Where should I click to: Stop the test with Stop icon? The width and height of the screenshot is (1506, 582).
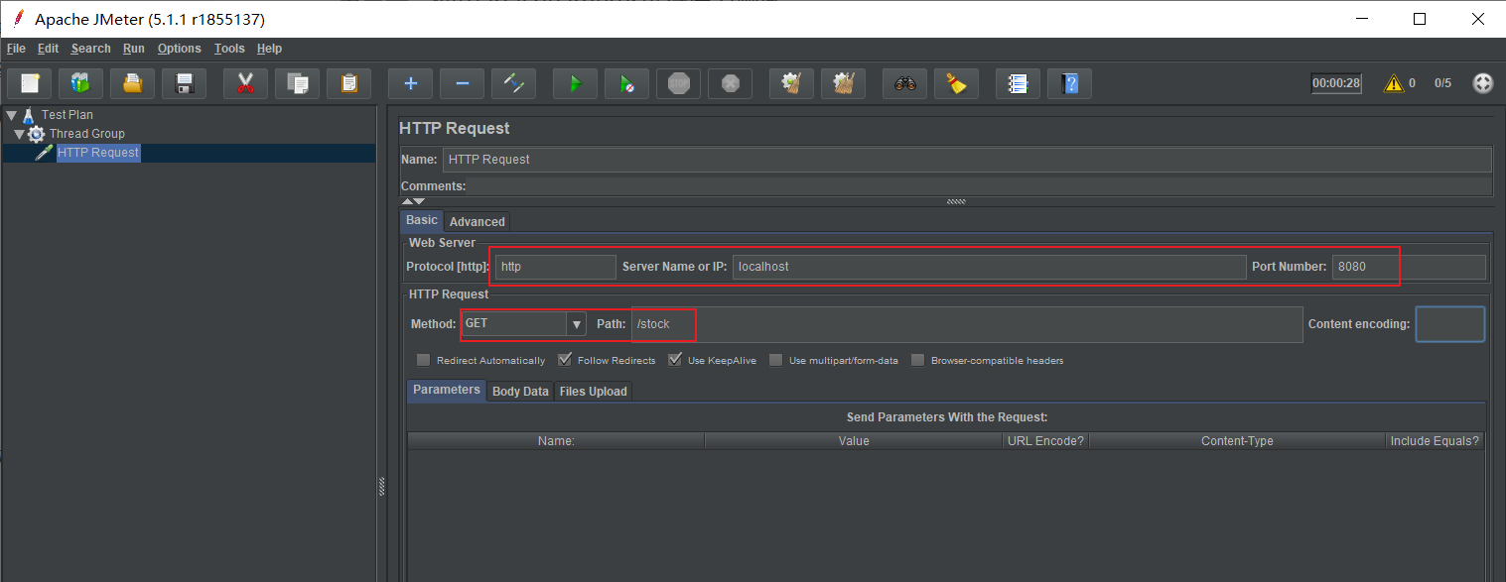(678, 83)
